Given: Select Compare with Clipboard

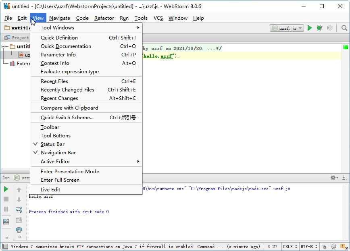Looking at the screenshot, I should click(86, 108).
